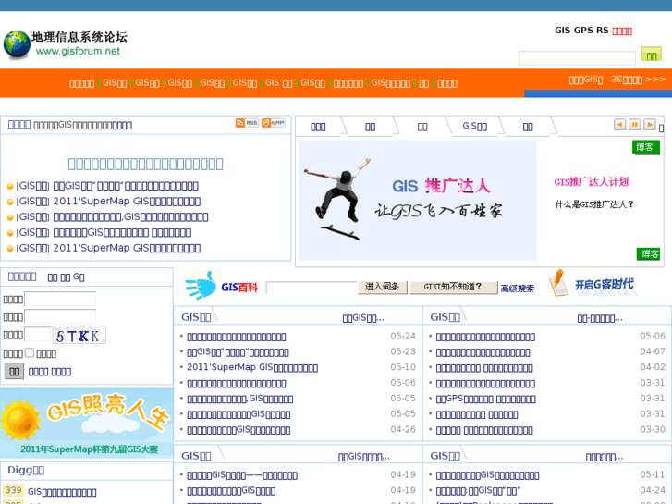Toggle the checkbox in the login form
This screenshot has height=504, width=672.
pos(30,352)
